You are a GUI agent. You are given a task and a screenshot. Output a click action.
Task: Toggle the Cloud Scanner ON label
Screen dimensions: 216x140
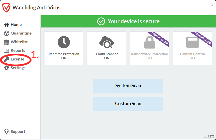107,56
